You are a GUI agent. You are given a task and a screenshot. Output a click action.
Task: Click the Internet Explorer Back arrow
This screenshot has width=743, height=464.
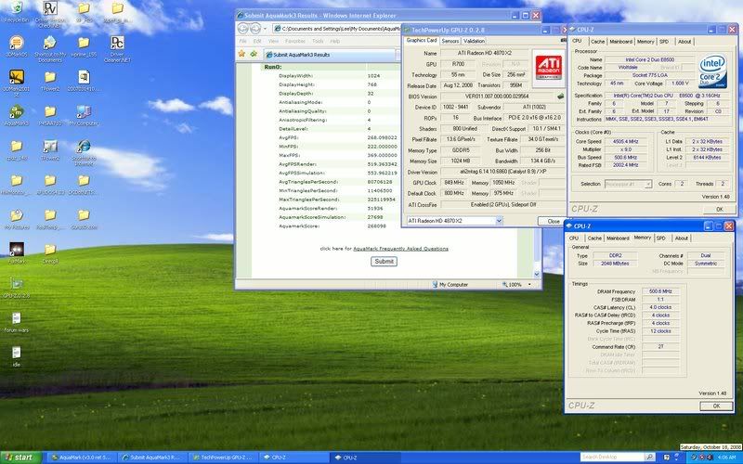242,29
